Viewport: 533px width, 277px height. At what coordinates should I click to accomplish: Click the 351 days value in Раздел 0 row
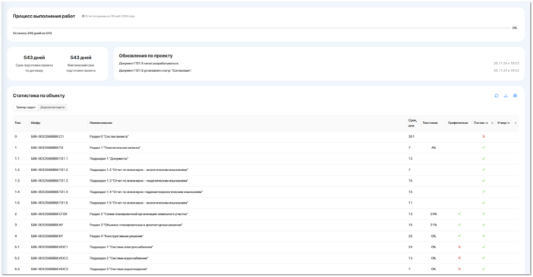[x=411, y=136]
